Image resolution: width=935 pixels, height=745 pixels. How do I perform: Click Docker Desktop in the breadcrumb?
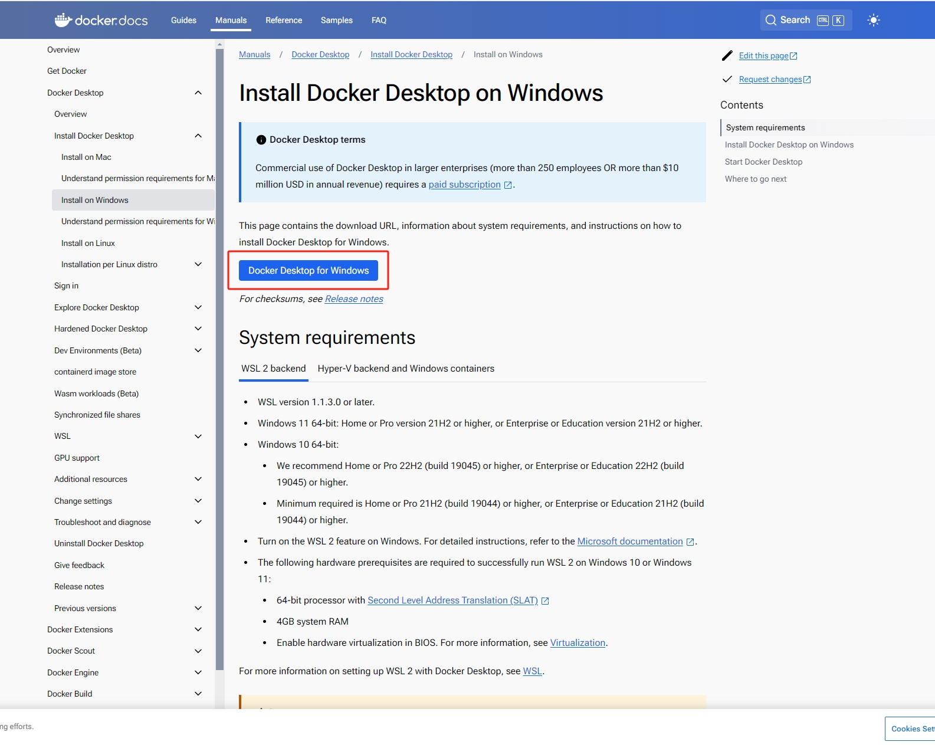[x=320, y=54]
